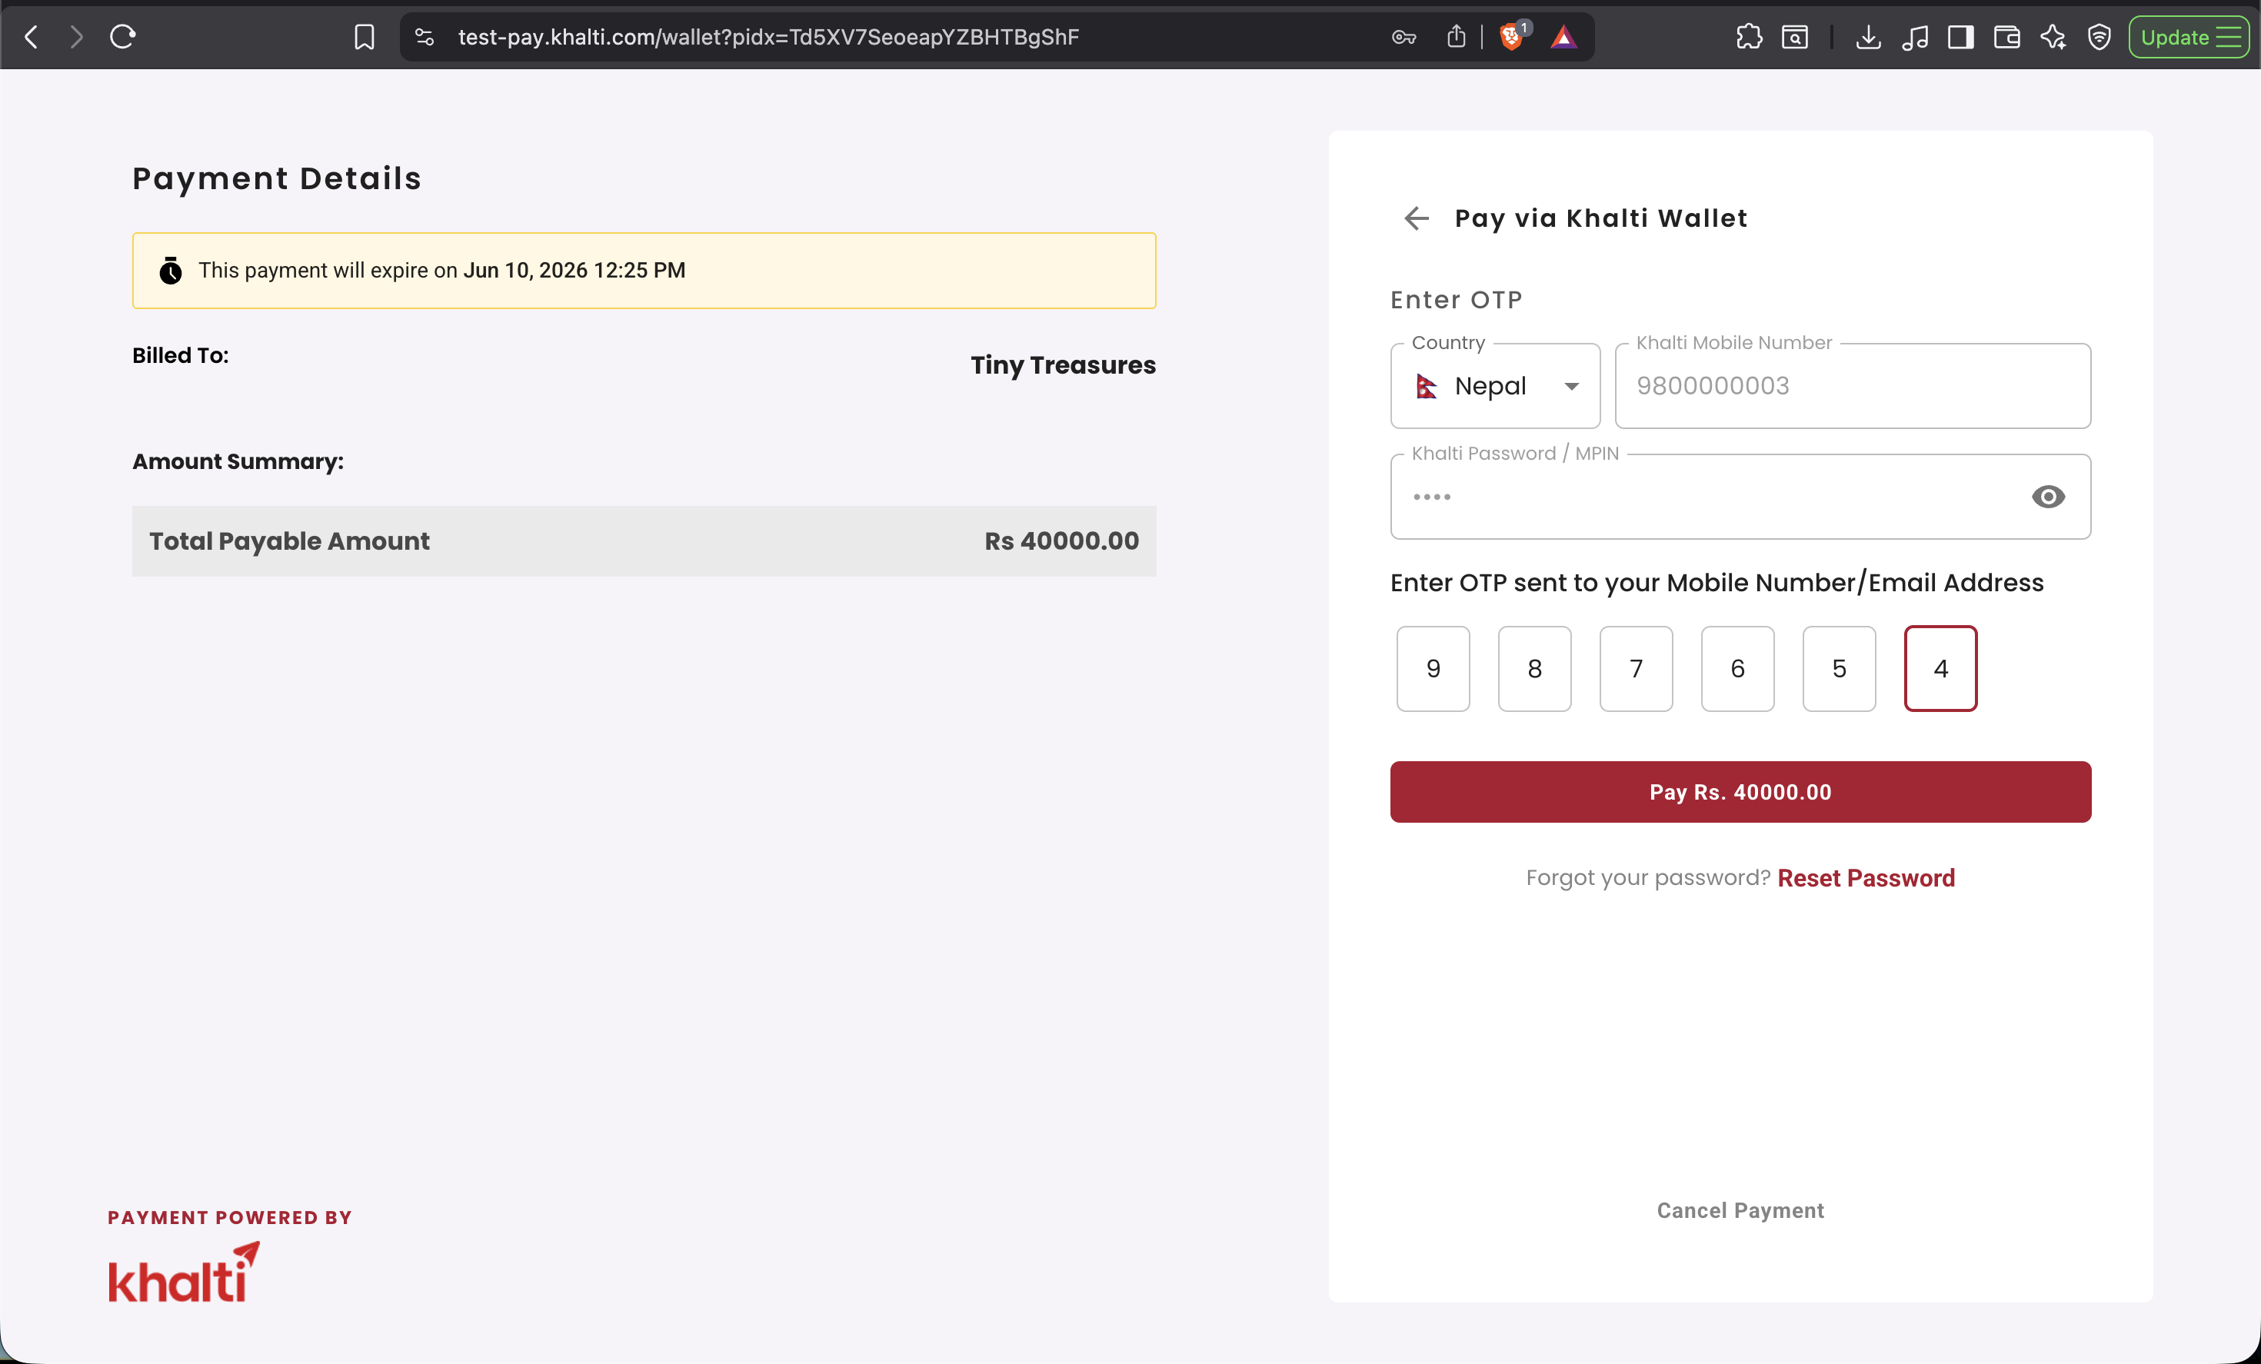Select the OTP box containing 4
2261x1364 pixels.
(x=1941, y=669)
